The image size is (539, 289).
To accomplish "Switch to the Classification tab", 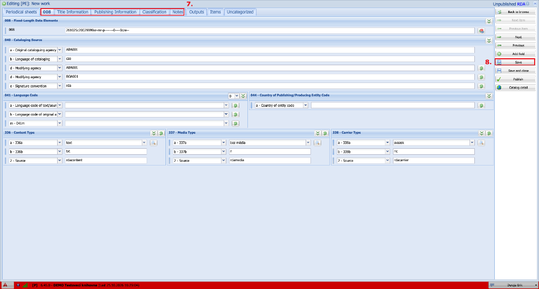I will pos(154,12).
